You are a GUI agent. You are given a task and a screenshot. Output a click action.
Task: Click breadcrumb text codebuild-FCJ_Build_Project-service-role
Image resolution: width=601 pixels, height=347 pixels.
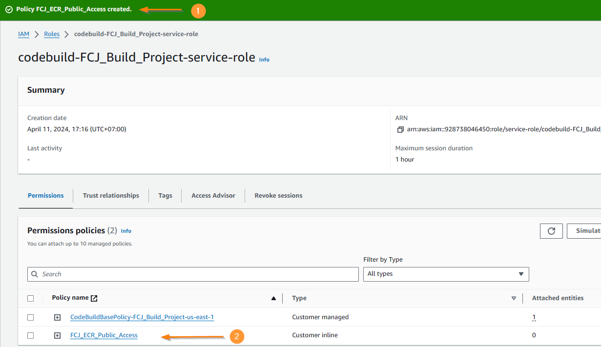[x=136, y=34]
